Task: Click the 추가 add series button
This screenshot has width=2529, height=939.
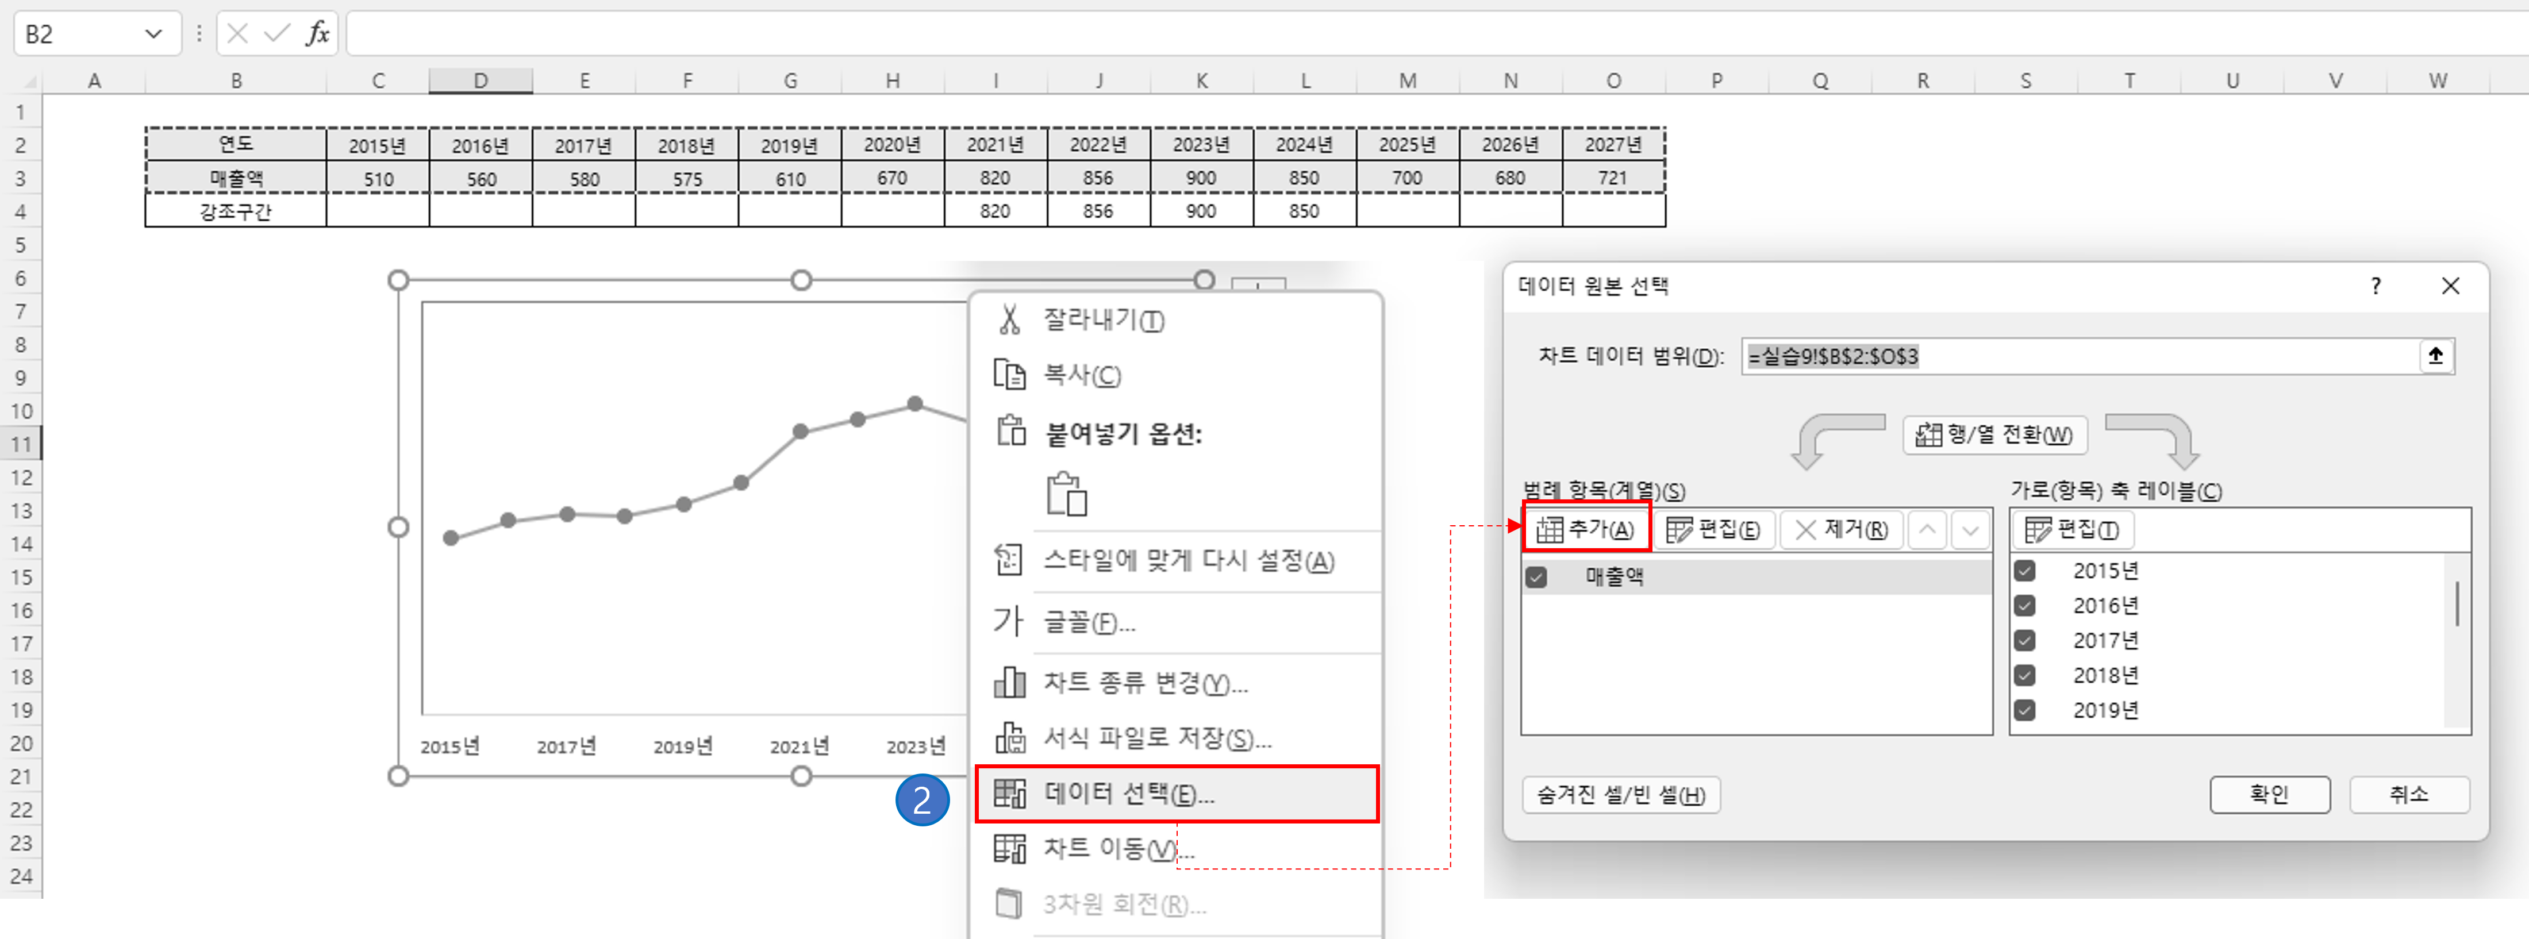Action: (x=1586, y=530)
